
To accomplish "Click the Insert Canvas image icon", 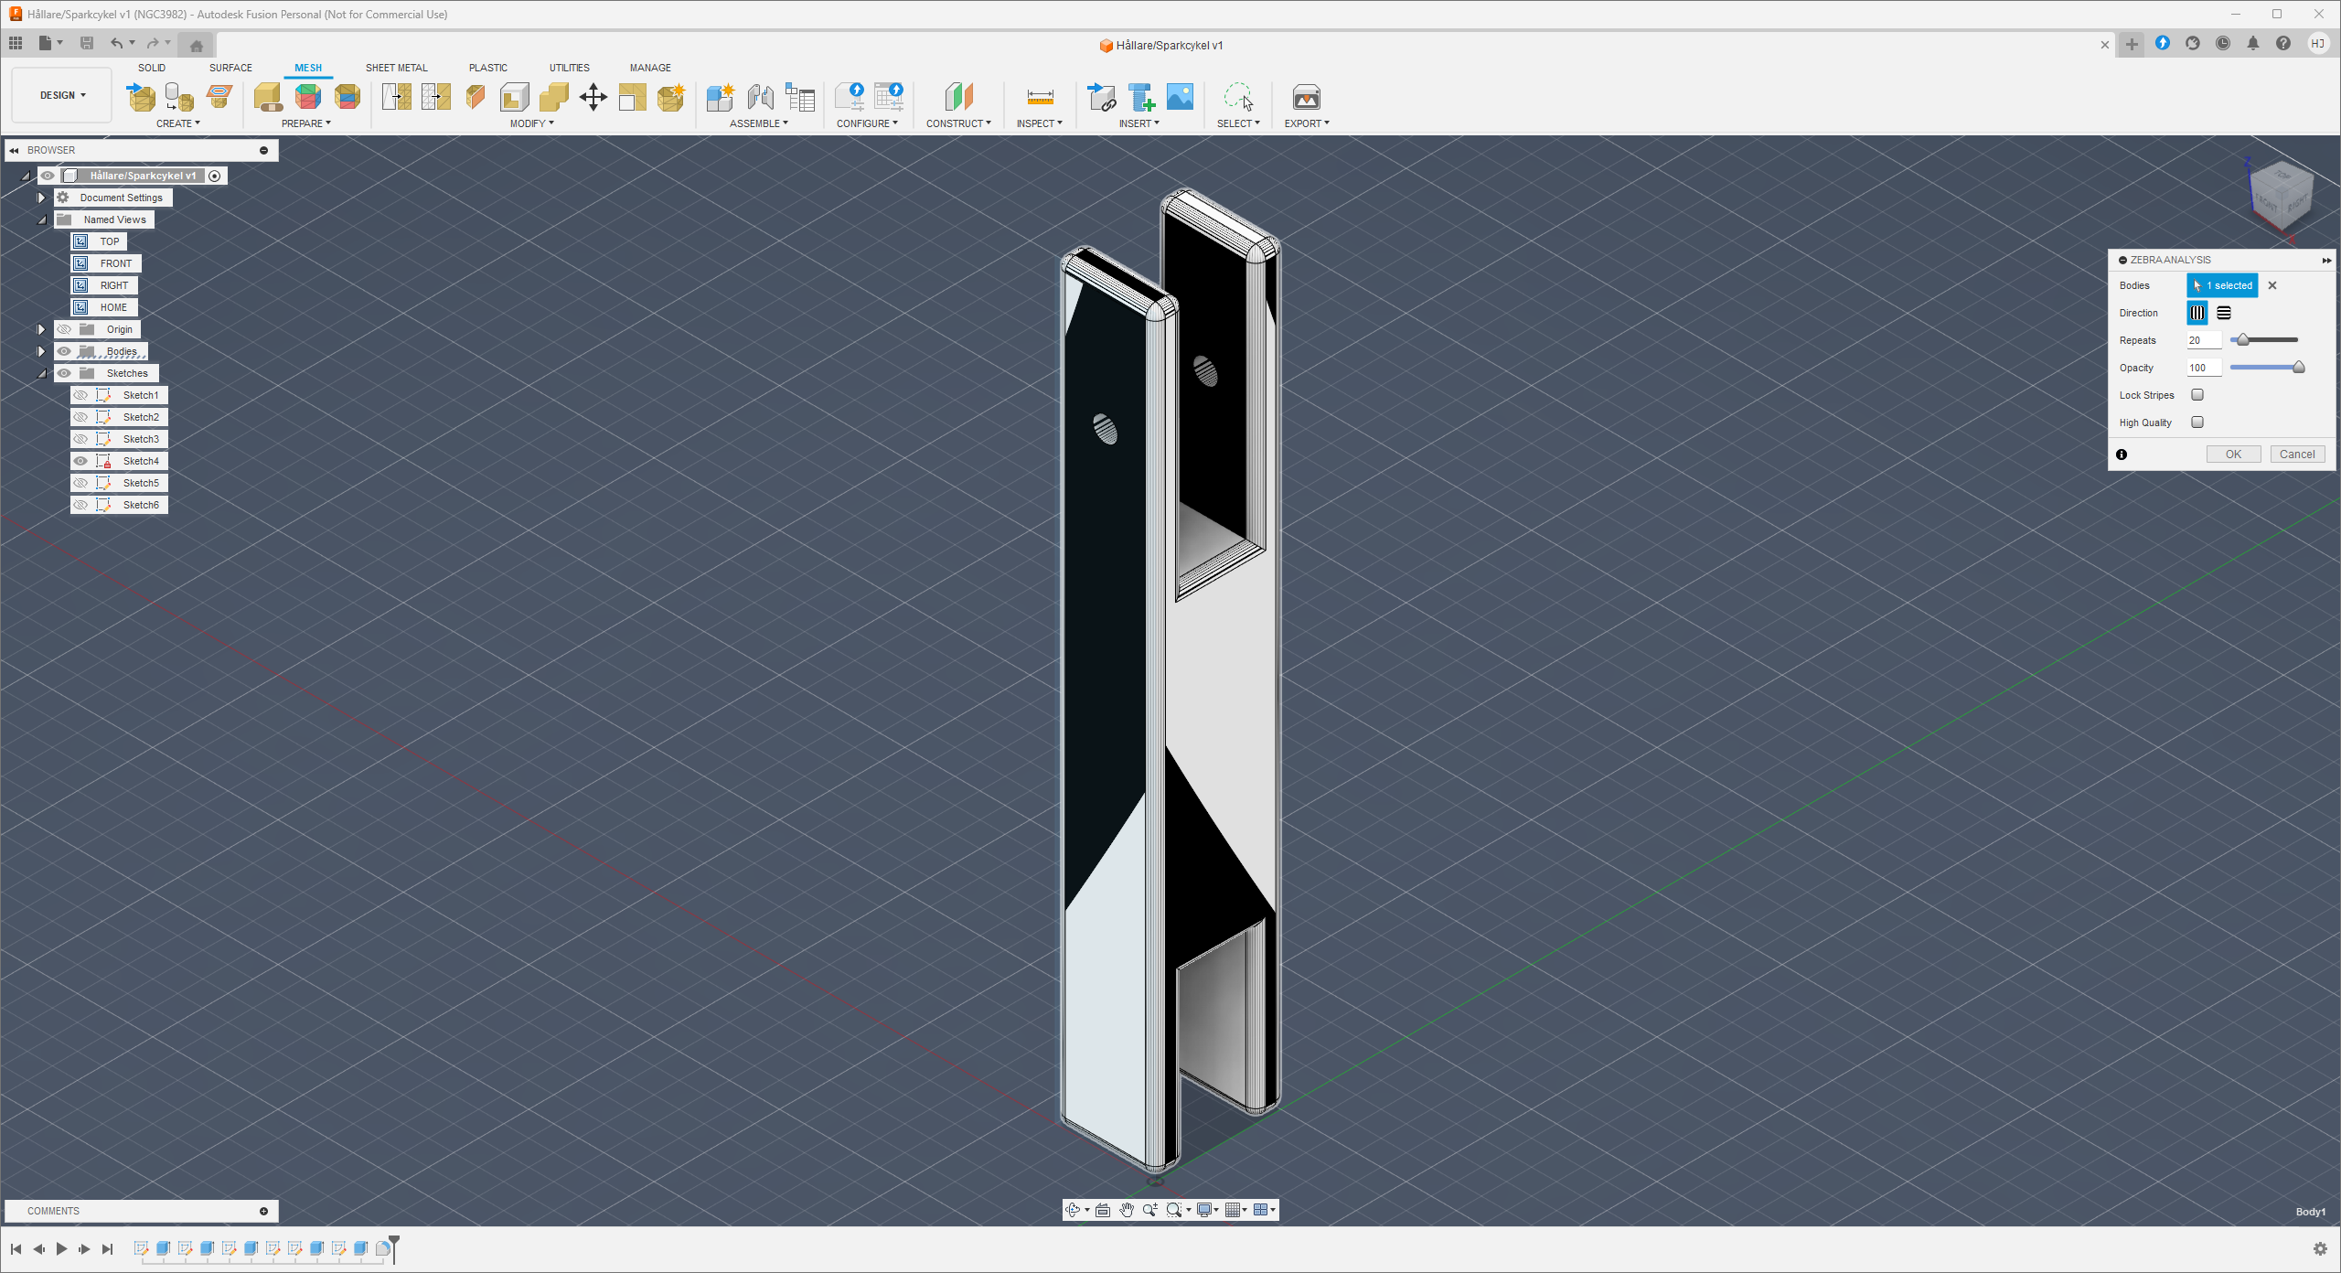I will point(1180,97).
